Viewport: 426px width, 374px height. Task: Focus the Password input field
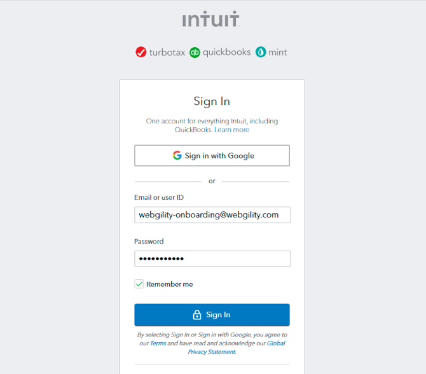tap(212, 259)
